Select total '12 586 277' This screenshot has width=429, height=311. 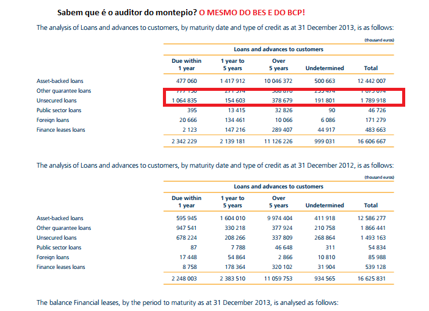[x=372, y=218]
